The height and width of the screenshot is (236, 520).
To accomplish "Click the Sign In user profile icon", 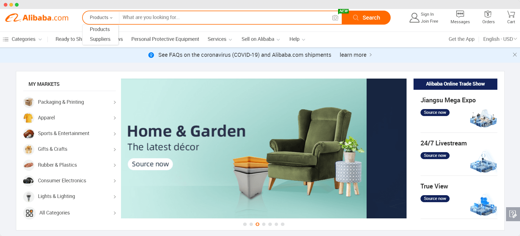I will point(414,18).
